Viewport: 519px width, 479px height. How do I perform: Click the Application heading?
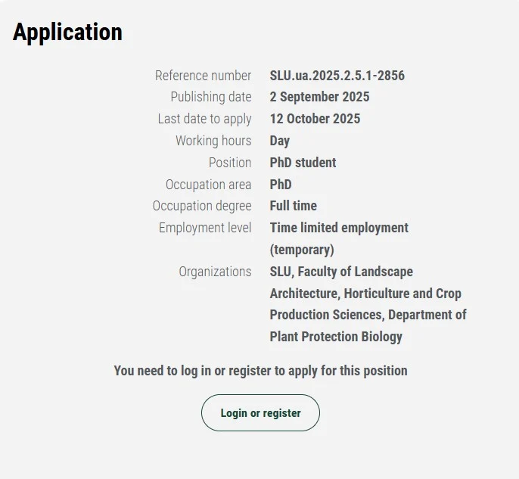(67, 33)
